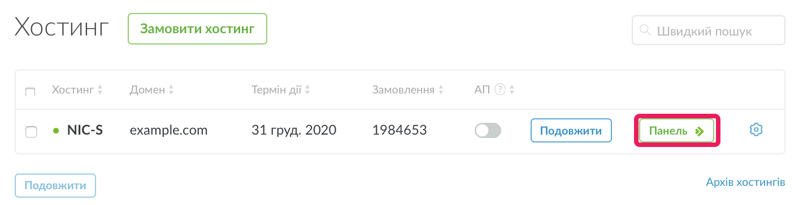
Task: Sort by the Термін дії column arrows
Action: pos(307,90)
